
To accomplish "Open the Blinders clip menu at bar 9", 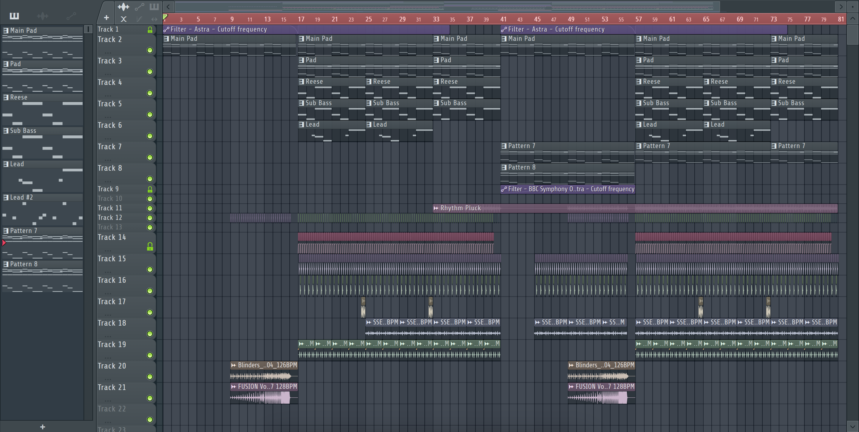I will point(234,365).
